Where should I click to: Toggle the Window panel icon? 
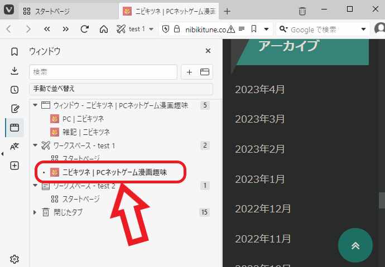[15, 128]
